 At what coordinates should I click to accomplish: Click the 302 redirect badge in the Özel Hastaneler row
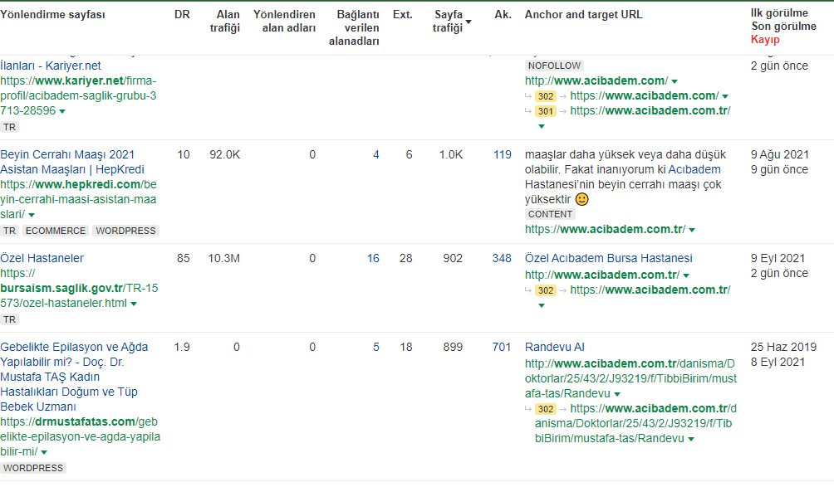pyautogui.click(x=544, y=290)
